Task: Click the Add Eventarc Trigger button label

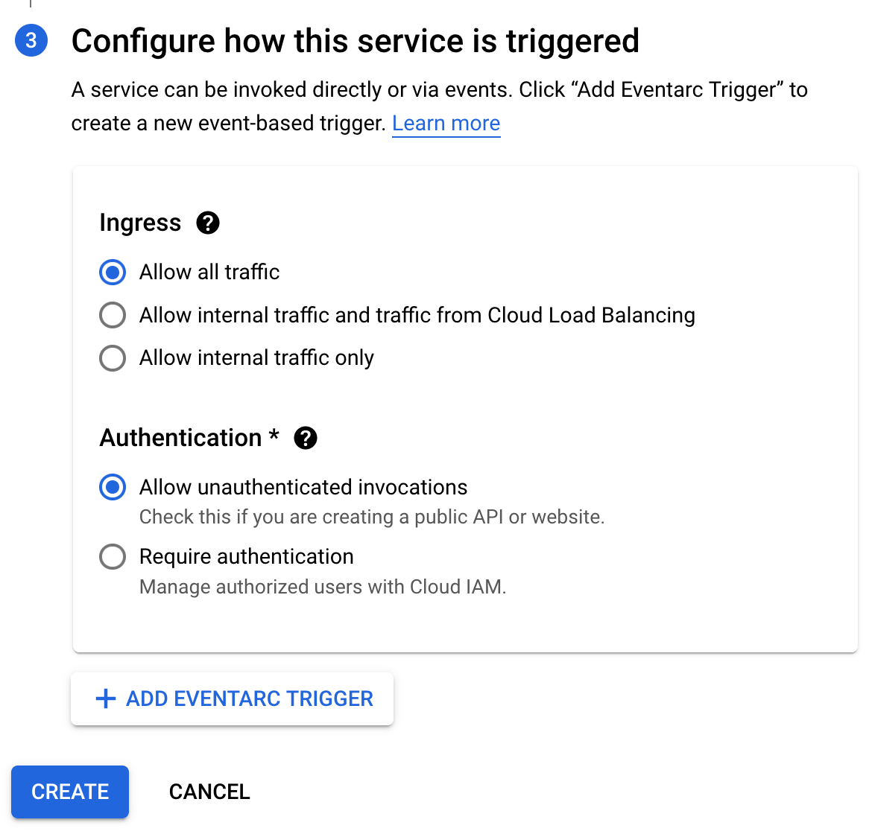Action: (250, 698)
